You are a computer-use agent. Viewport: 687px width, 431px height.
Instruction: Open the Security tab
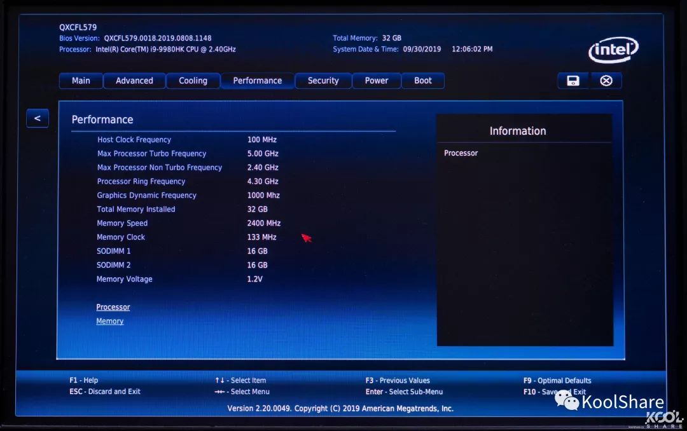(x=323, y=81)
